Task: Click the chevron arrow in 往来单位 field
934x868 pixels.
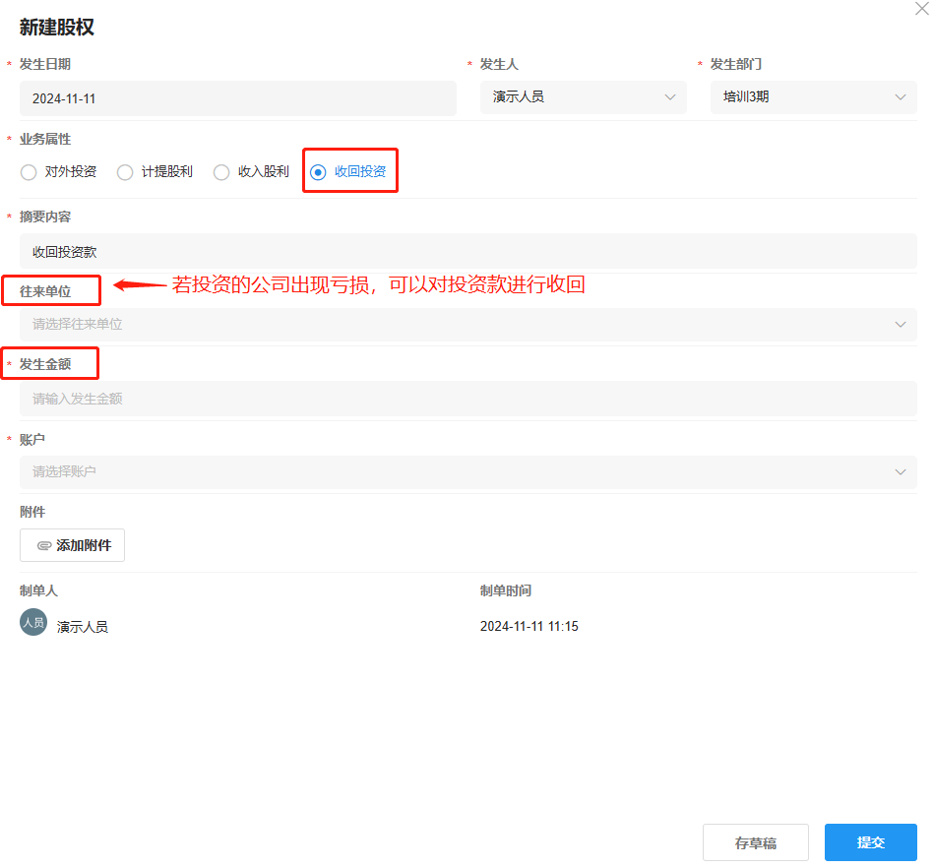Action: (900, 324)
